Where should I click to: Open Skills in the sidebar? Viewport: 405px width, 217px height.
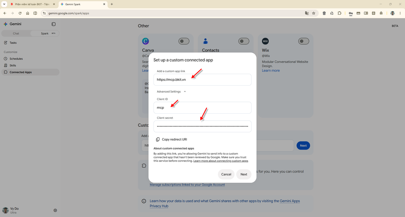tap(30, 65)
